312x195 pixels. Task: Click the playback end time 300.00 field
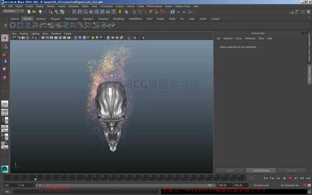click(x=225, y=185)
